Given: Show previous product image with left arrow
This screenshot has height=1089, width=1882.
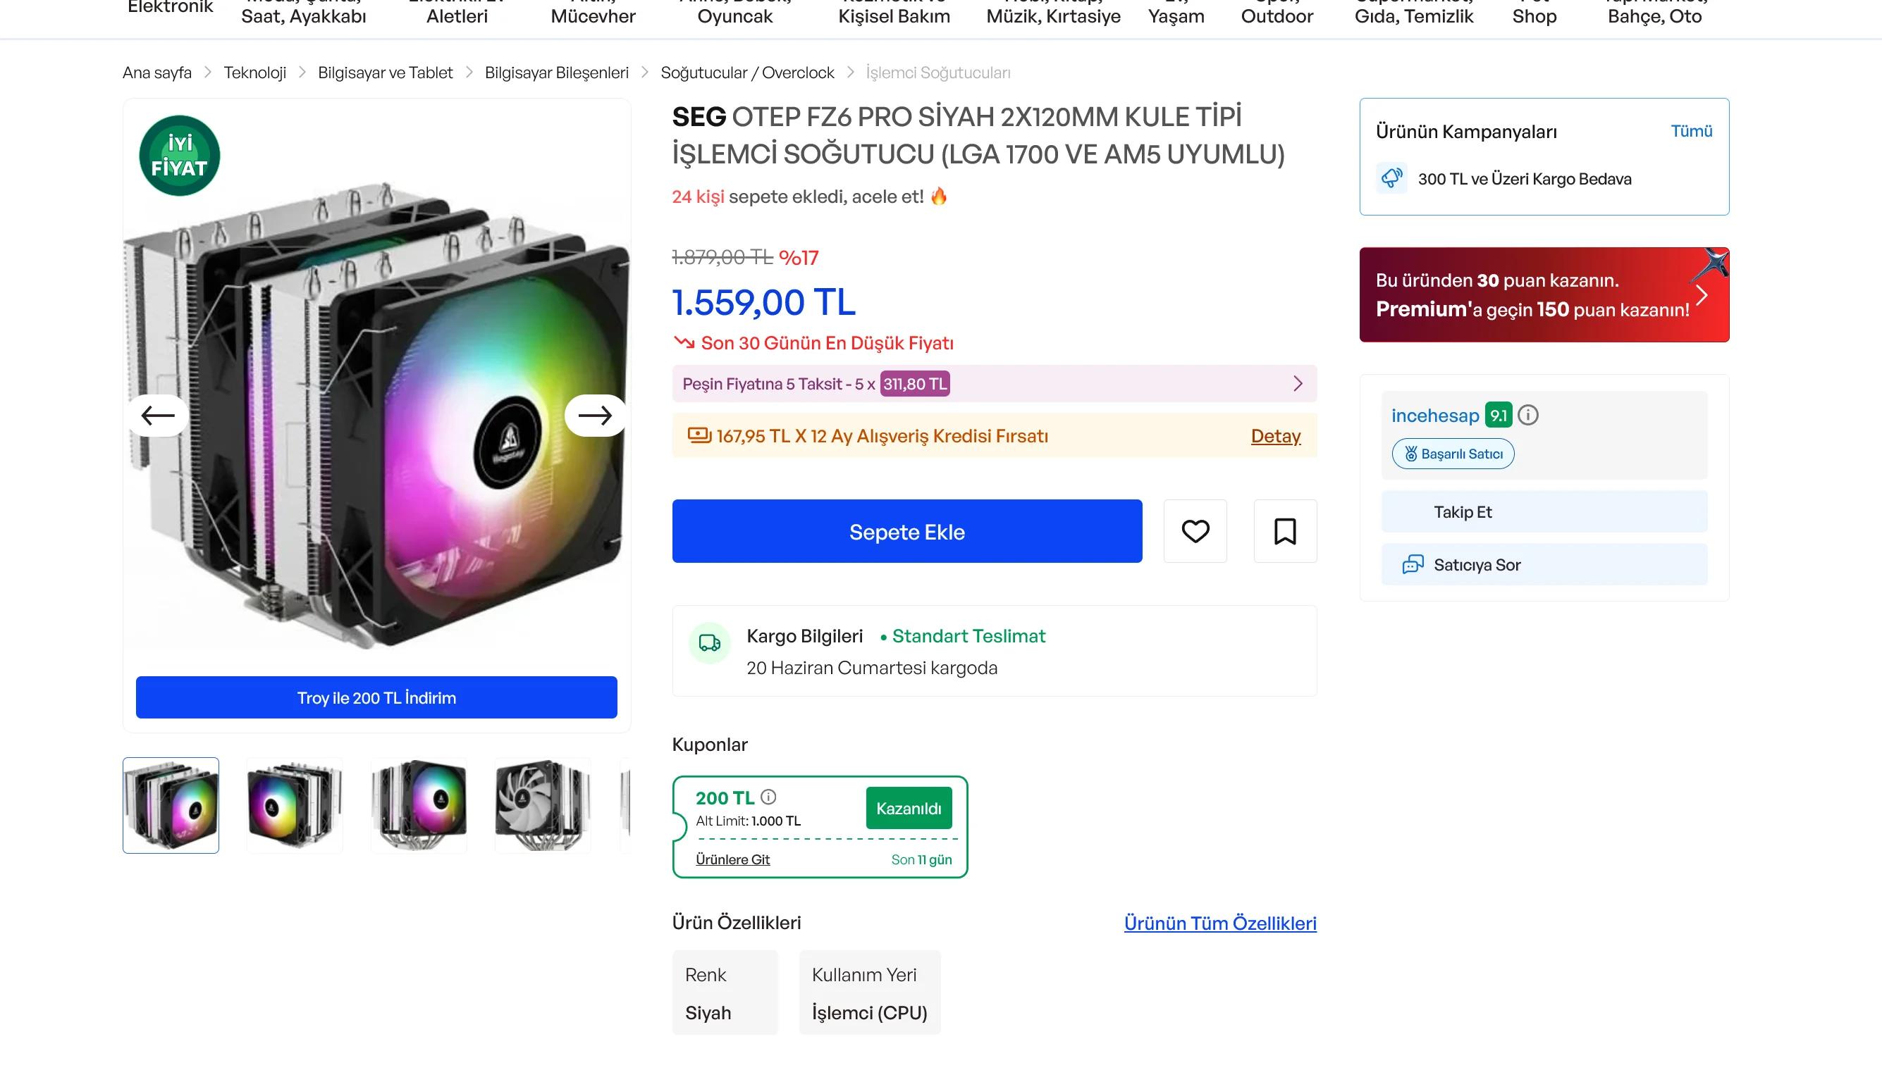Looking at the screenshot, I should pyautogui.click(x=158, y=415).
